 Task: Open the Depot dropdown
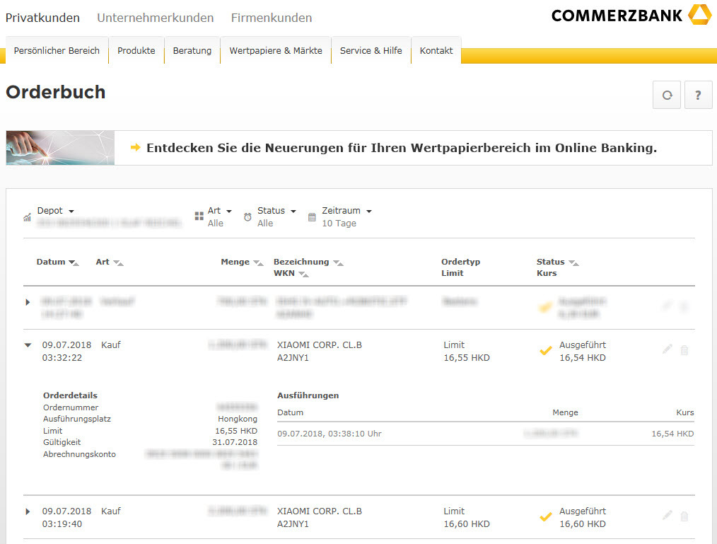(x=55, y=211)
